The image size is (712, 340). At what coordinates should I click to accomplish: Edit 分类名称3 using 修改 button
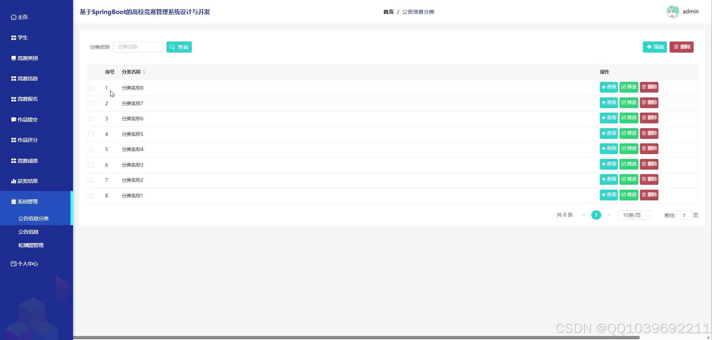629,164
